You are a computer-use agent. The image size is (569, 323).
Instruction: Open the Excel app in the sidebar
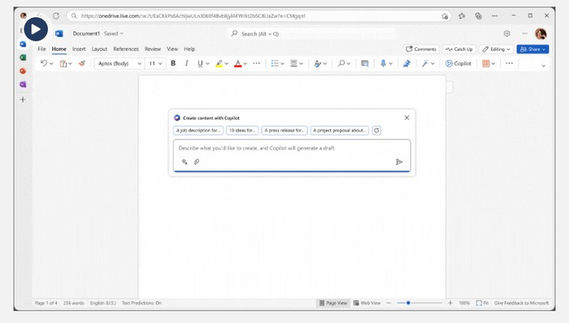23,57
